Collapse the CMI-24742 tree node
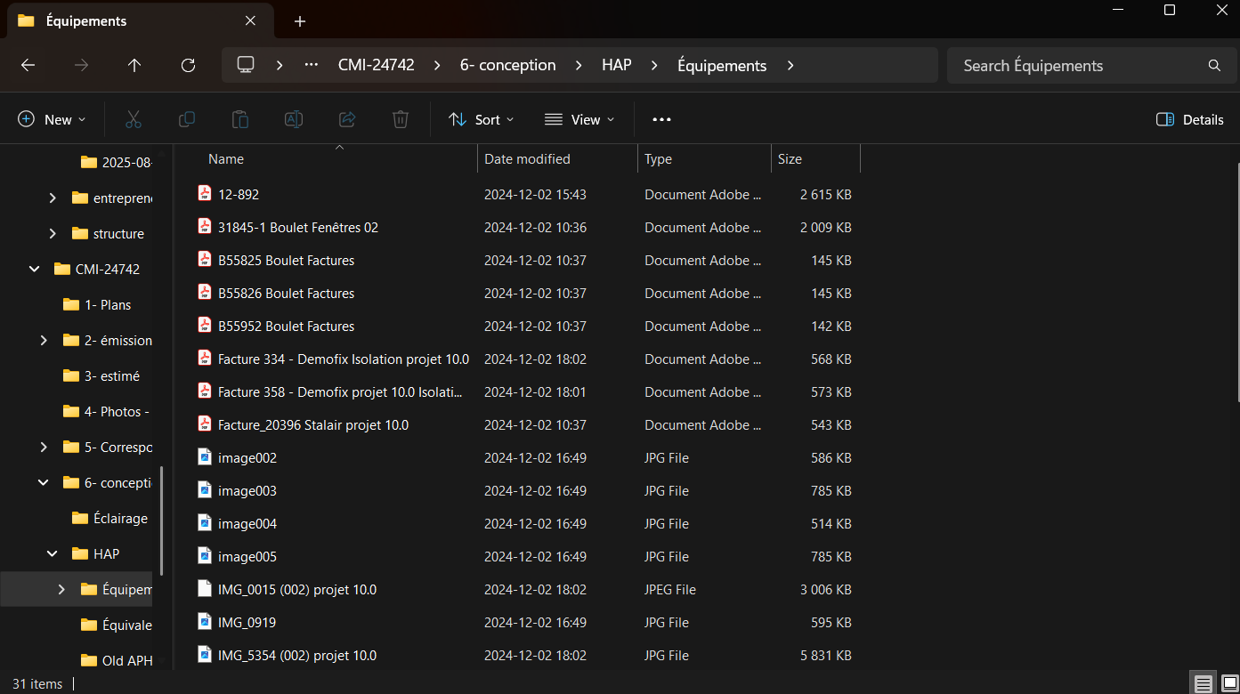Image resolution: width=1240 pixels, height=694 pixels. 35,269
